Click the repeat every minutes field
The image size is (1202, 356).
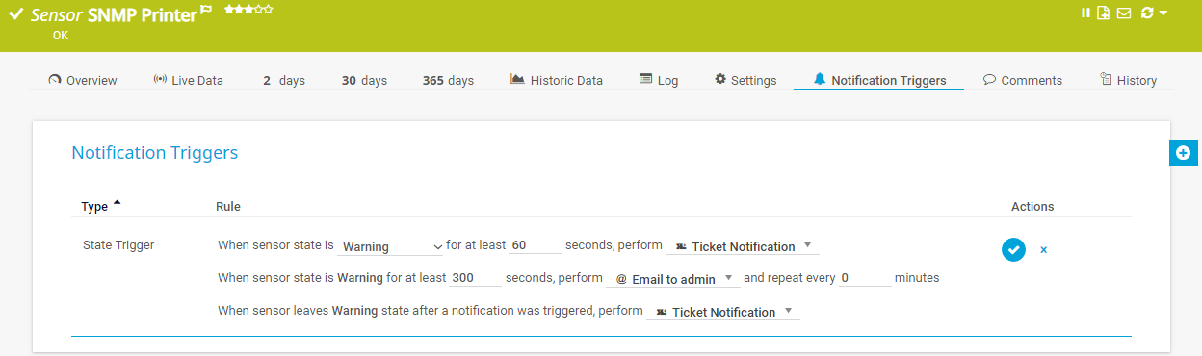pyautogui.click(x=865, y=278)
